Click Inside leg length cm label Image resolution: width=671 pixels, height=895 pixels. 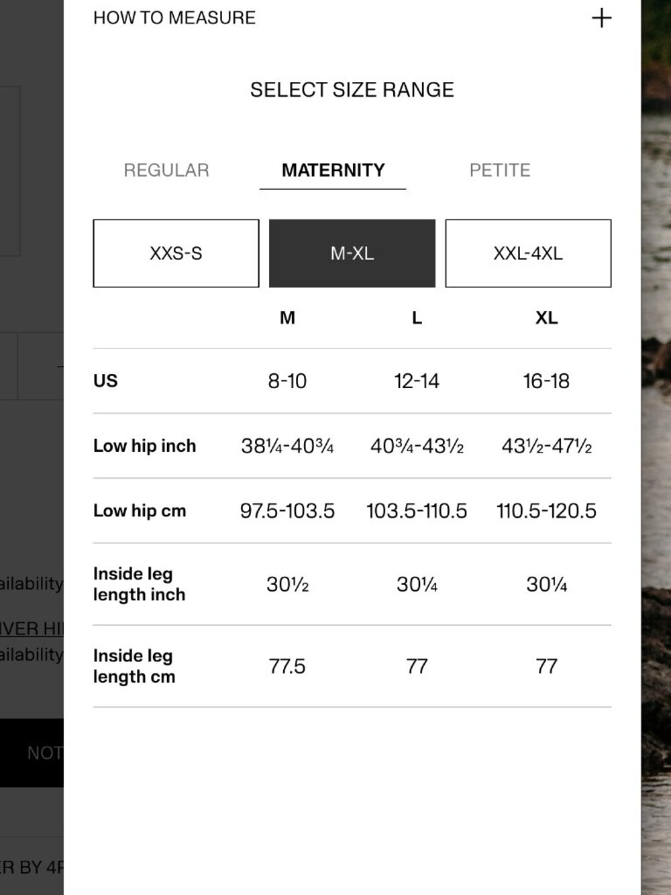tap(134, 666)
